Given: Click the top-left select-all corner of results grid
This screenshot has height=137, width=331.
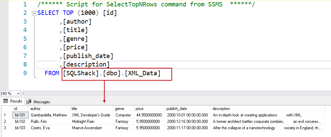Looking at the screenshot, I should coord(6,109).
